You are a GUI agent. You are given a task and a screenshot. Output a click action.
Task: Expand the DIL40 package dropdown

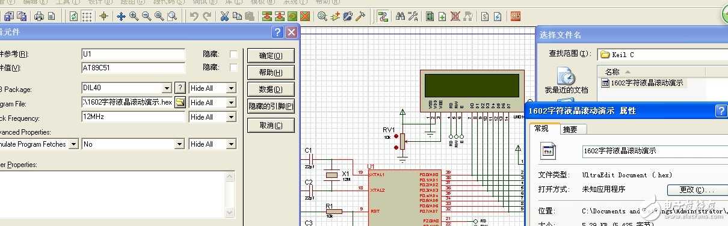coord(167,88)
